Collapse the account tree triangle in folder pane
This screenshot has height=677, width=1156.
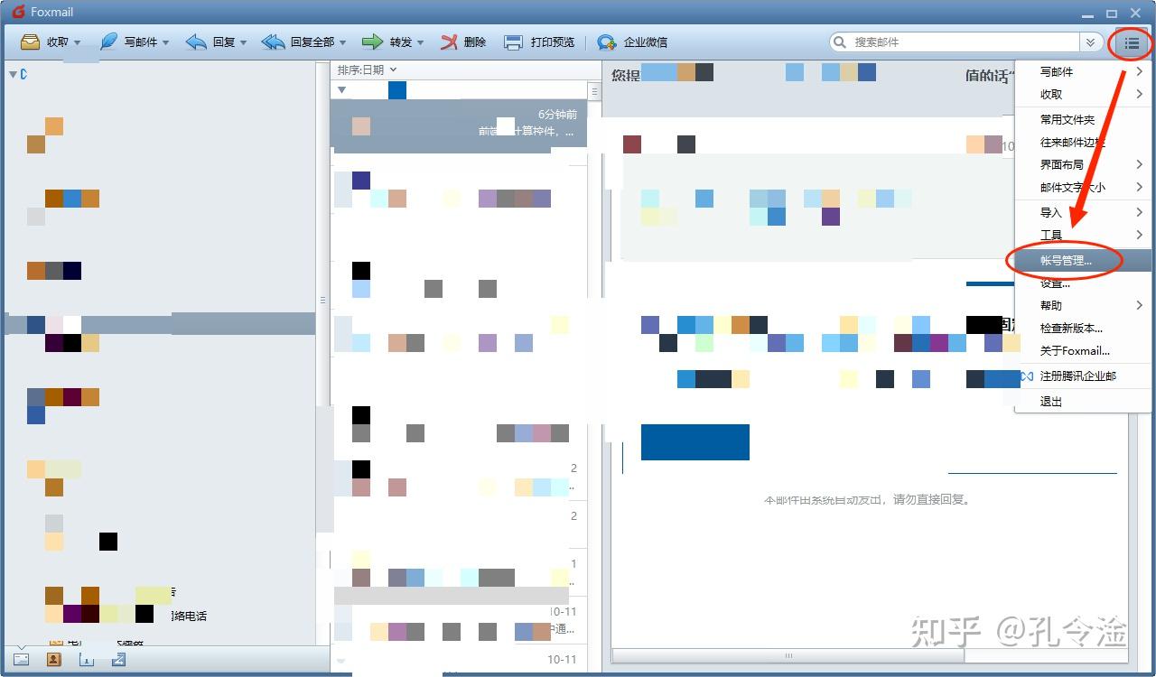pyautogui.click(x=13, y=74)
